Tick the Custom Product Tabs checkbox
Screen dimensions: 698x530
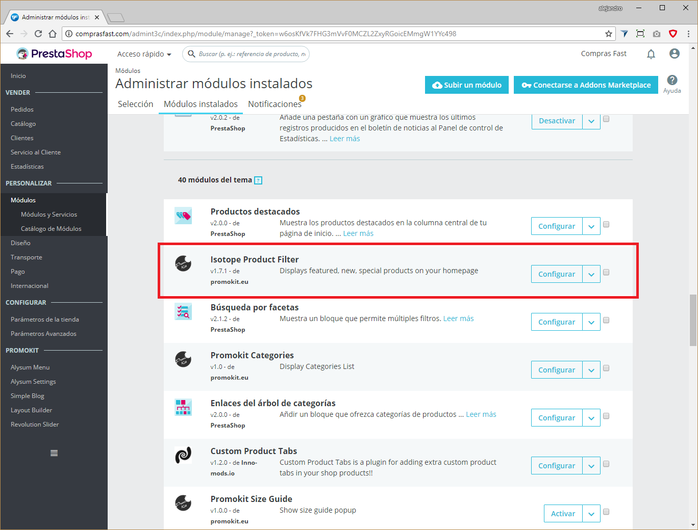606,464
